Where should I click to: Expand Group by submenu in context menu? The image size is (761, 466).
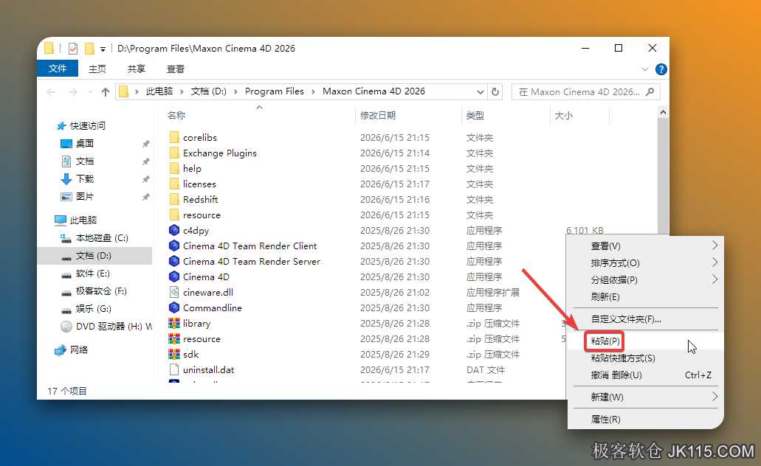[714, 279]
